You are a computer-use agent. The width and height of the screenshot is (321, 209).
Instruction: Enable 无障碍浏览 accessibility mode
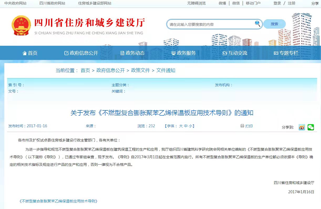pos(196,3)
